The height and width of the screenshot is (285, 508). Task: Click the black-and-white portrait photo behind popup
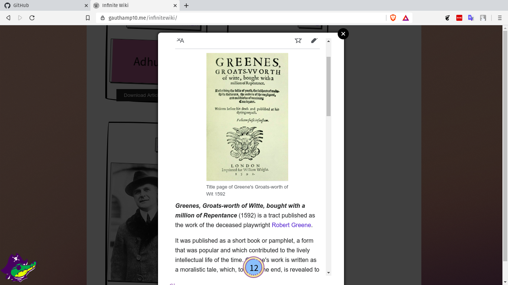click(134, 221)
